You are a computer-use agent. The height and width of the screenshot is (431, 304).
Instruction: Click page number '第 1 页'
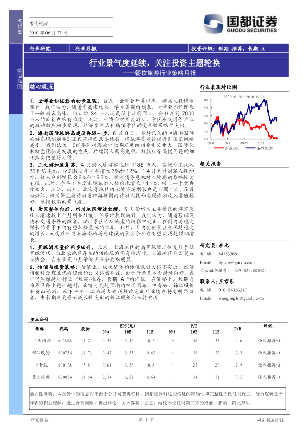point(146,420)
